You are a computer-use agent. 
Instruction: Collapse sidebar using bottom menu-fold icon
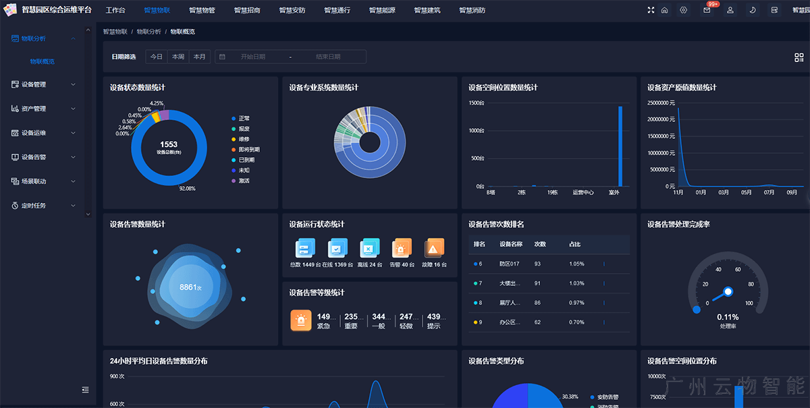pos(85,389)
